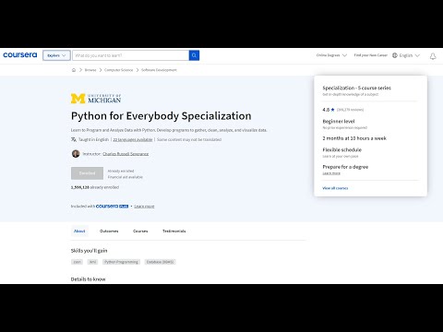Expand the Online Degrees menu

331,55
